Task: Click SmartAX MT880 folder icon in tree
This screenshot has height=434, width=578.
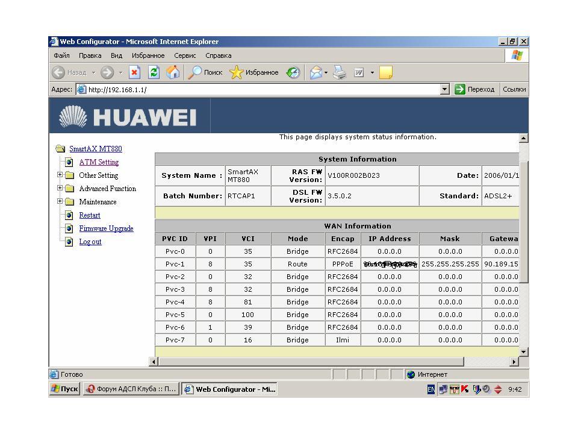Action: [x=60, y=149]
